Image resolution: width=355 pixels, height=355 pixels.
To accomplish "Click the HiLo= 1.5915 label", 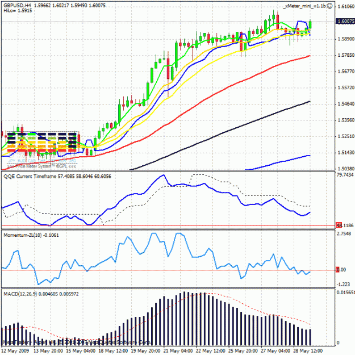I will point(18,11).
